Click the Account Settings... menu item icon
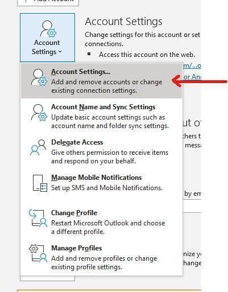 (x=39, y=77)
